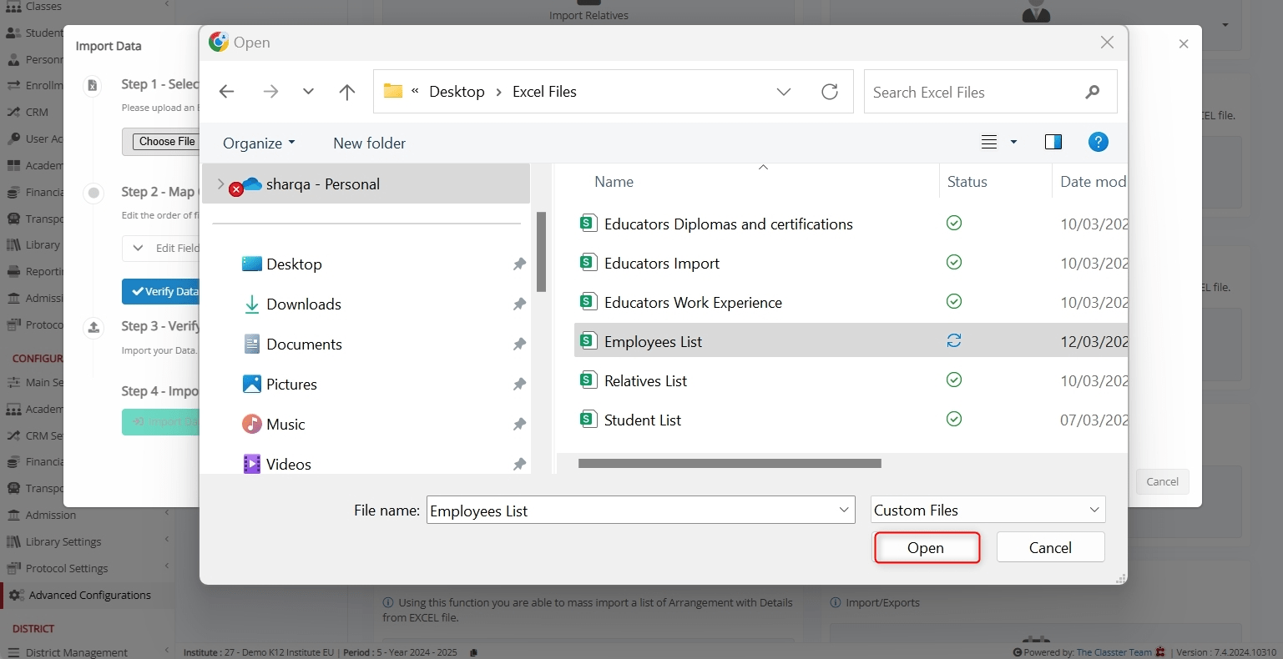This screenshot has height=659, width=1283.
Task: Click the horizontal scrollbar in file list
Action: point(729,464)
